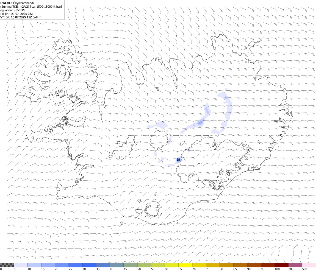Click the '(+8 h)' forecast offset text
This screenshot has height=271, width=316.
coord(37,17)
